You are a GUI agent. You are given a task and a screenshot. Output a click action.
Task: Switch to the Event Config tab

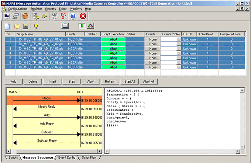point(67,157)
